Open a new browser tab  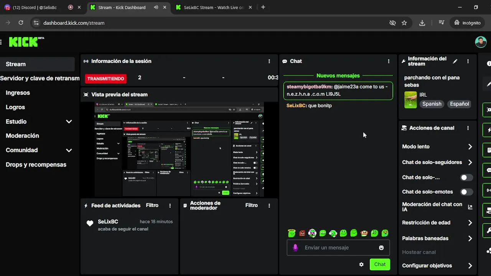click(263, 7)
